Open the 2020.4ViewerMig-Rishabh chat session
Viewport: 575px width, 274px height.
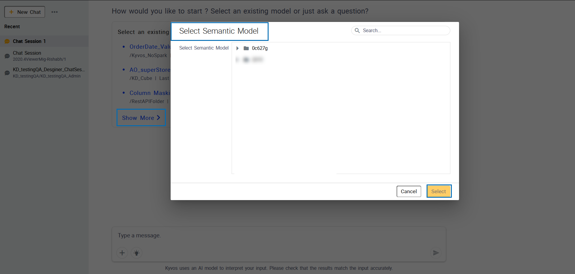tap(39, 56)
